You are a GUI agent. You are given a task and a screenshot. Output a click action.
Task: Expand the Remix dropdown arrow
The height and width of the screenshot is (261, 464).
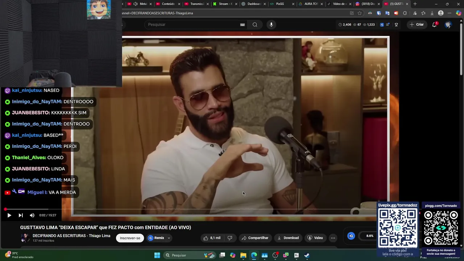169,238
